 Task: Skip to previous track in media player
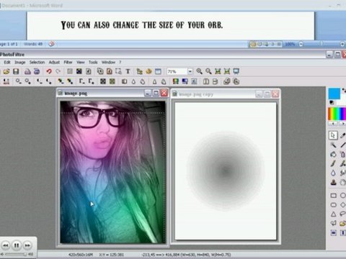click(x=6, y=245)
